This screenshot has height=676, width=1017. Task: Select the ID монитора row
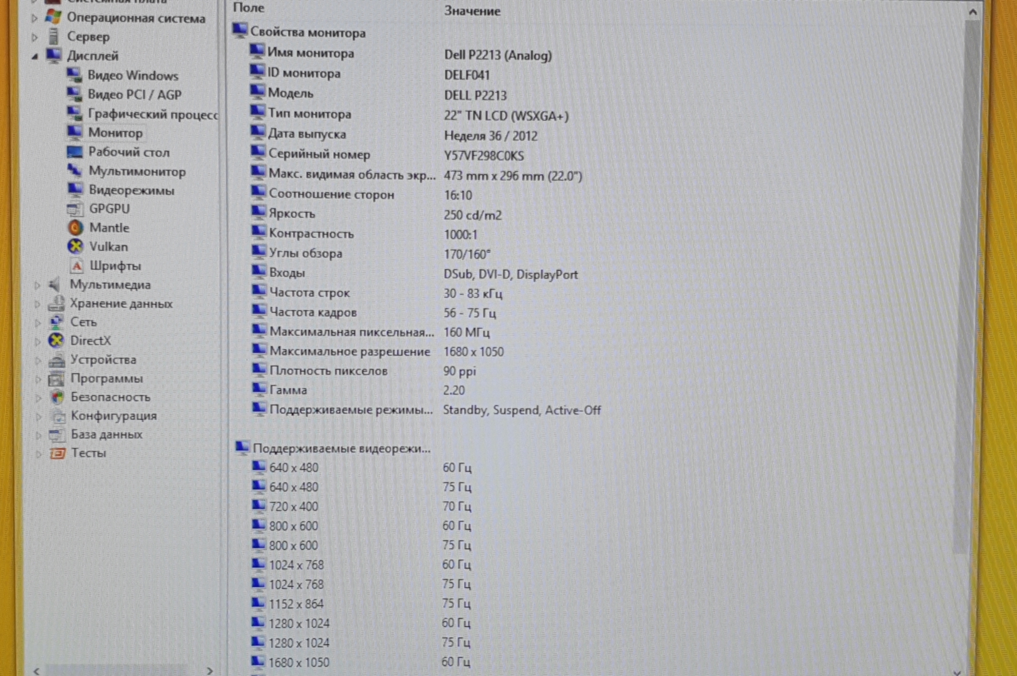[371, 74]
